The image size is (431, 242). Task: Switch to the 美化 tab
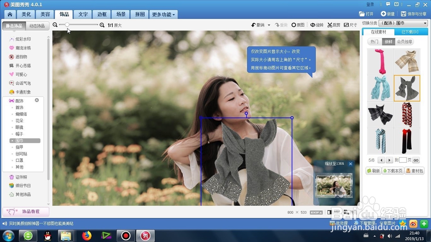(26, 14)
